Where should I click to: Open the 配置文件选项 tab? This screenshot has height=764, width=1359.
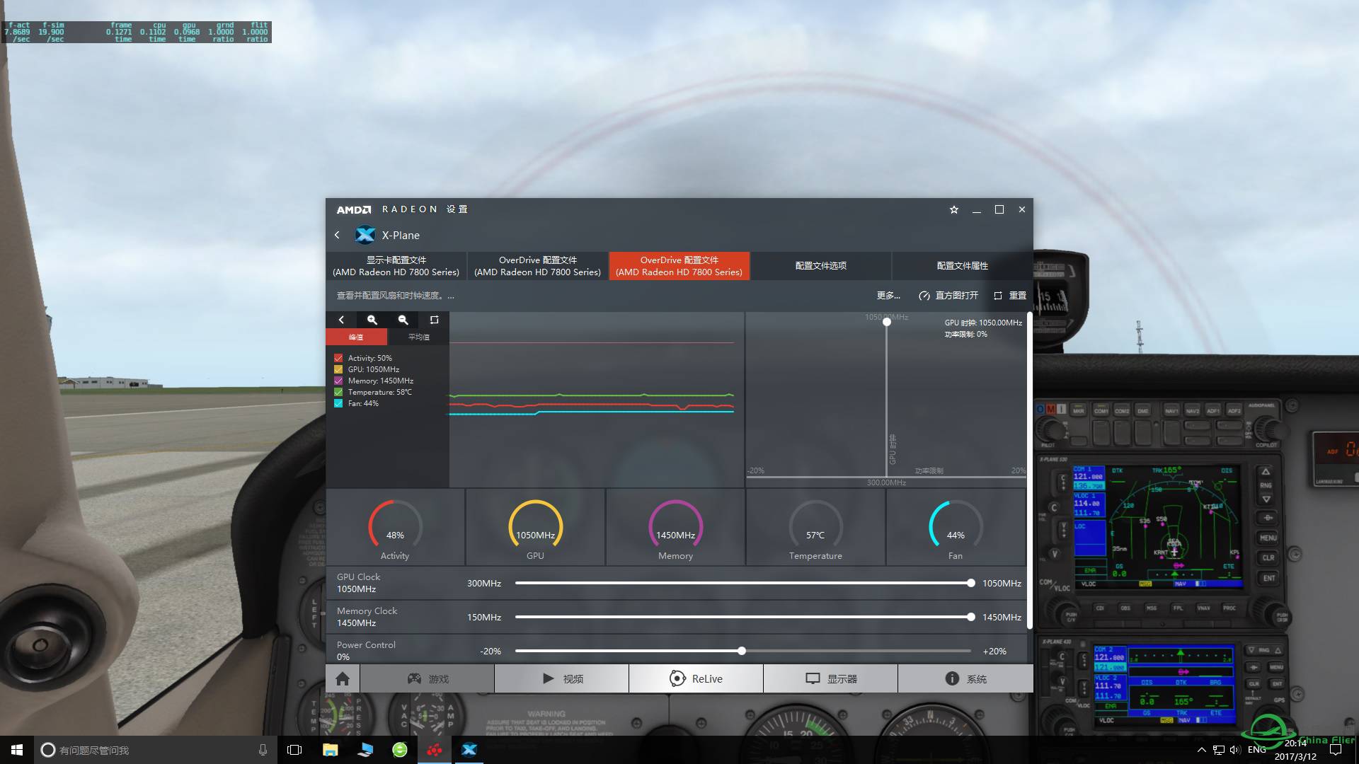(x=821, y=266)
